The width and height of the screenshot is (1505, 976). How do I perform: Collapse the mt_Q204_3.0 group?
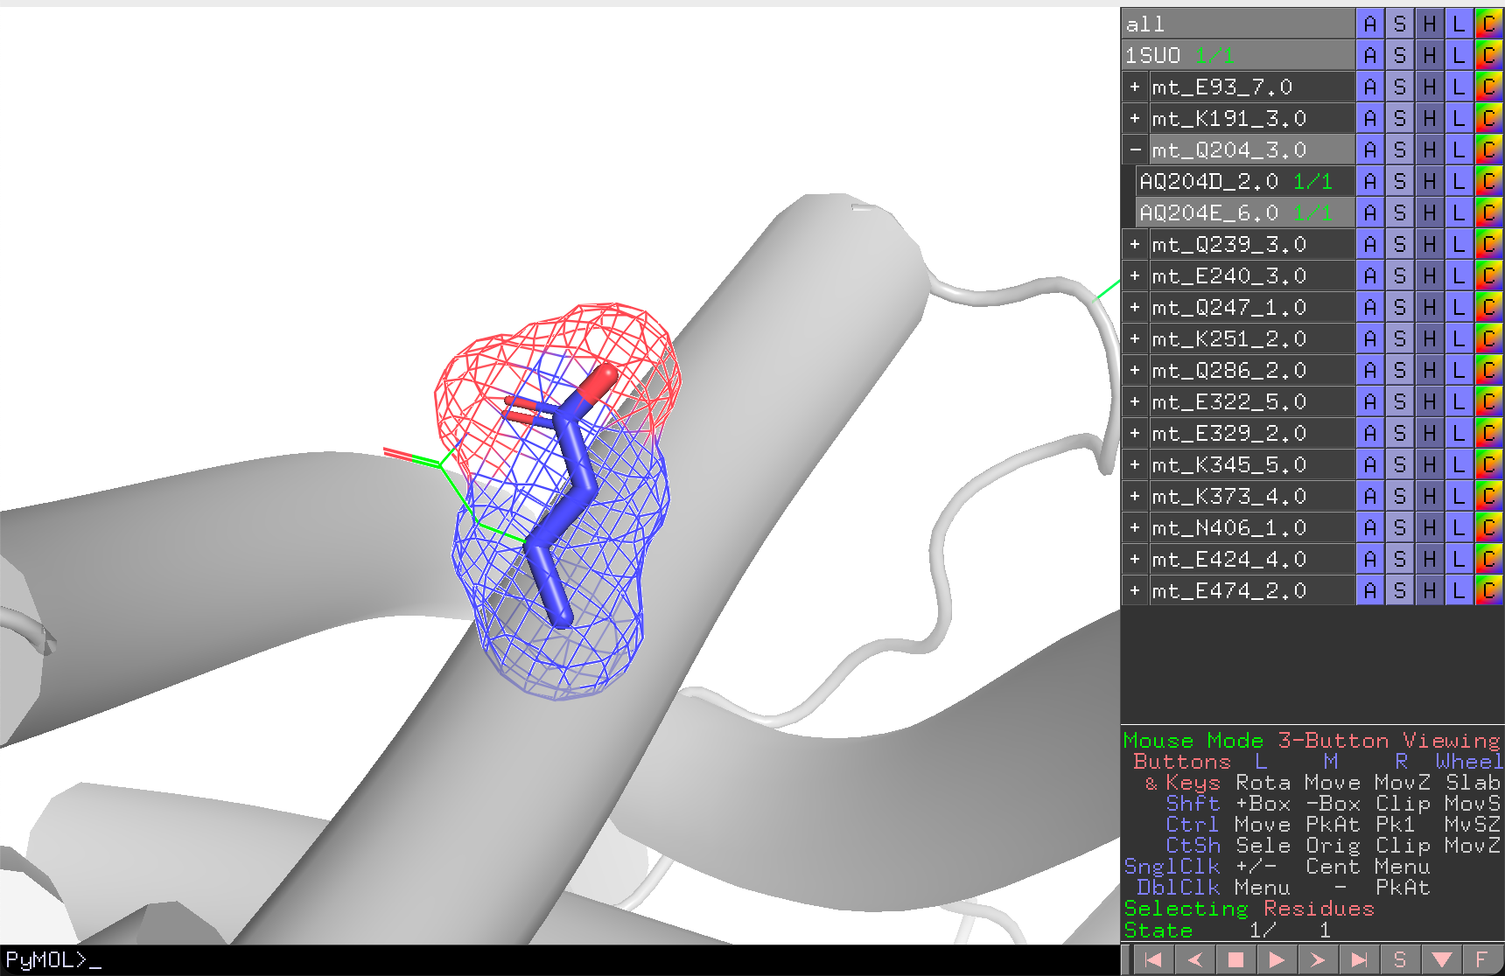[1135, 150]
